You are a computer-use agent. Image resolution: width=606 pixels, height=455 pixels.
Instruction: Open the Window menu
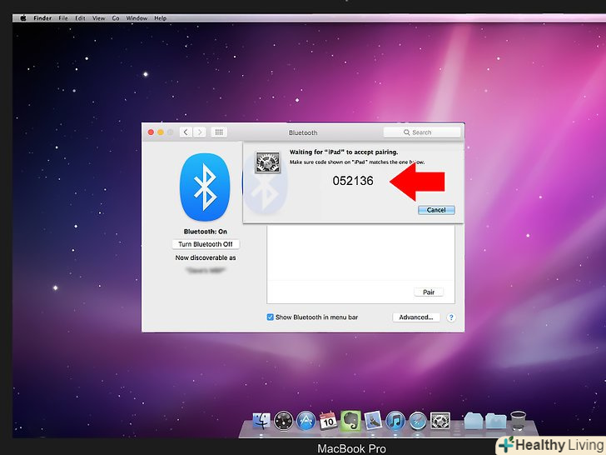click(x=137, y=17)
